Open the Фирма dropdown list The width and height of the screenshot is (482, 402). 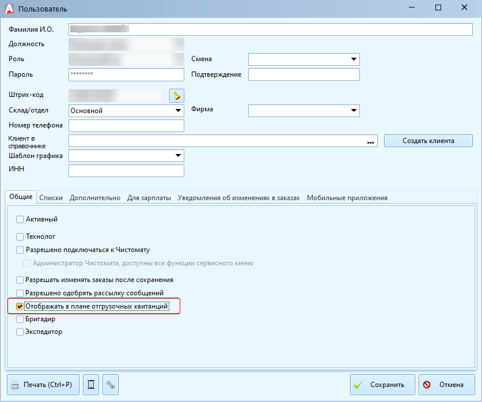tap(303, 111)
